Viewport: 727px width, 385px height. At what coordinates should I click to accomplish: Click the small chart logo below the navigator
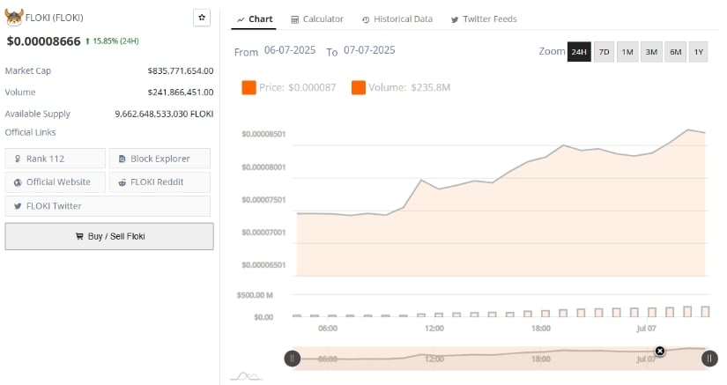point(247,375)
